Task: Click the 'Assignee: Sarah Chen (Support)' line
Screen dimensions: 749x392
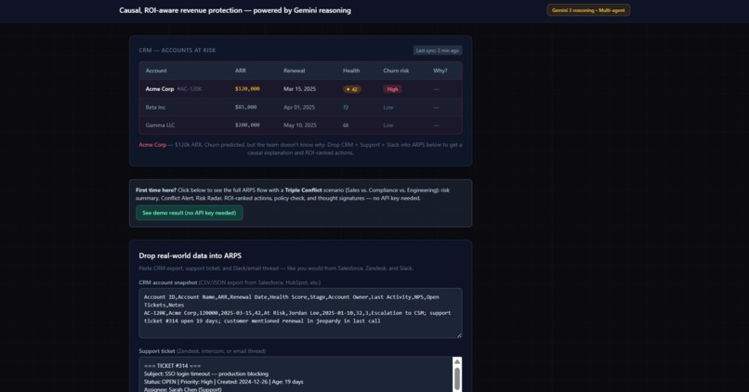Action: (x=182, y=389)
